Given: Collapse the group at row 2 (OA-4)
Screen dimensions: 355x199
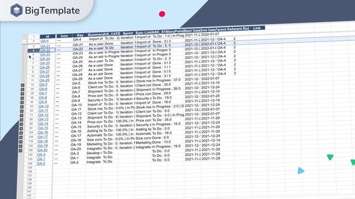Looking at the screenshot, I should [24, 41].
